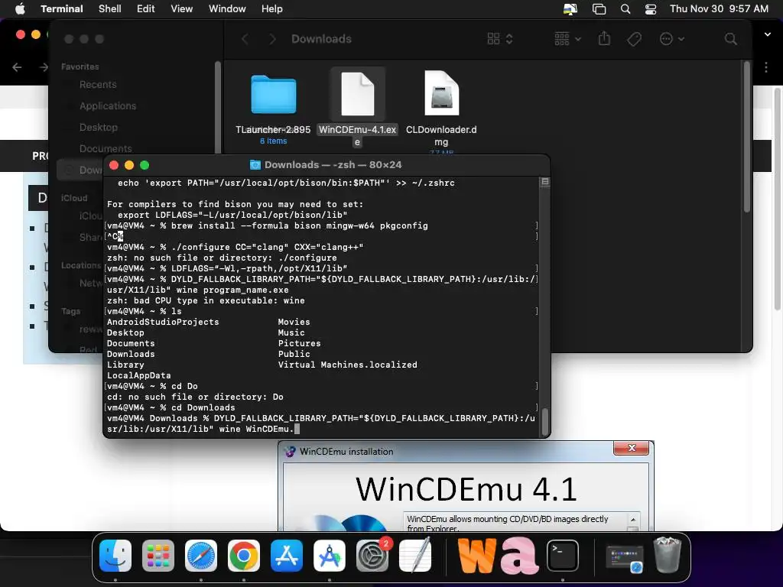Open TextEdit from the Dock
The image size is (783, 587).
coord(415,555)
